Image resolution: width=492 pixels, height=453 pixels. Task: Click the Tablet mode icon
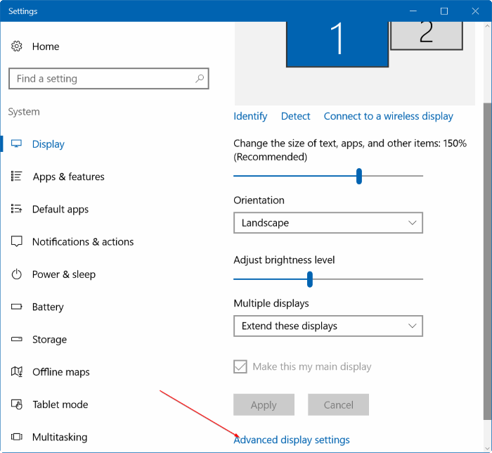click(x=17, y=404)
